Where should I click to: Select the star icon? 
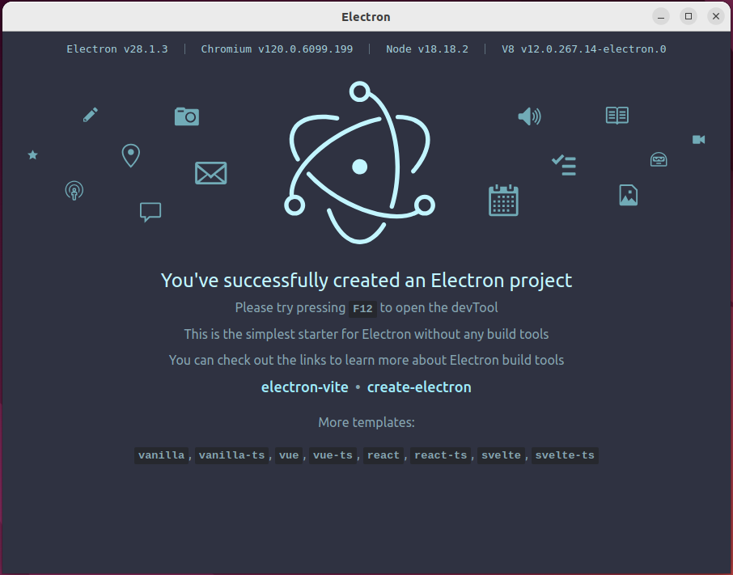click(x=32, y=154)
